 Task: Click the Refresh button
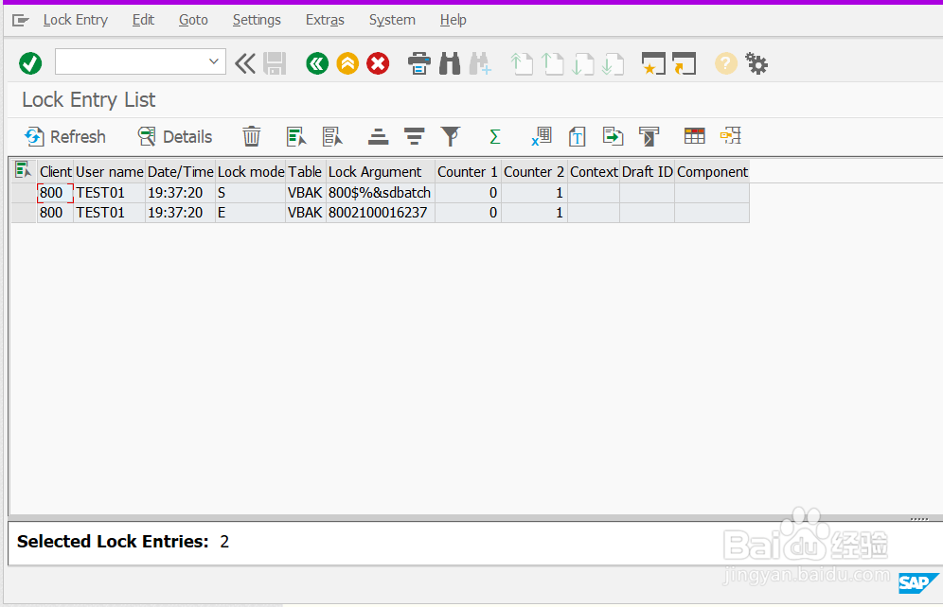65,137
